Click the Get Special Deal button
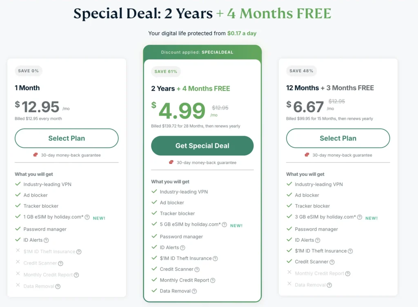Viewport: 418px width, 307px height. (202, 146)
